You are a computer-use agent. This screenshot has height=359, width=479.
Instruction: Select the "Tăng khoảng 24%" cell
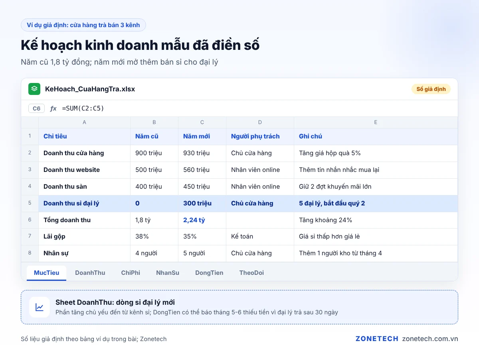click(376, 220)
